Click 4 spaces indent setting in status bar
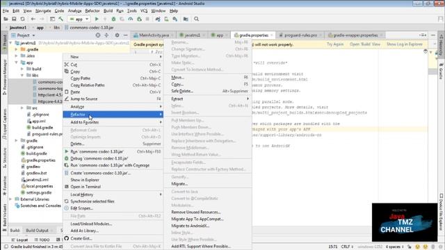The height and width of the screenshot is (250, 445). (394, 247)
